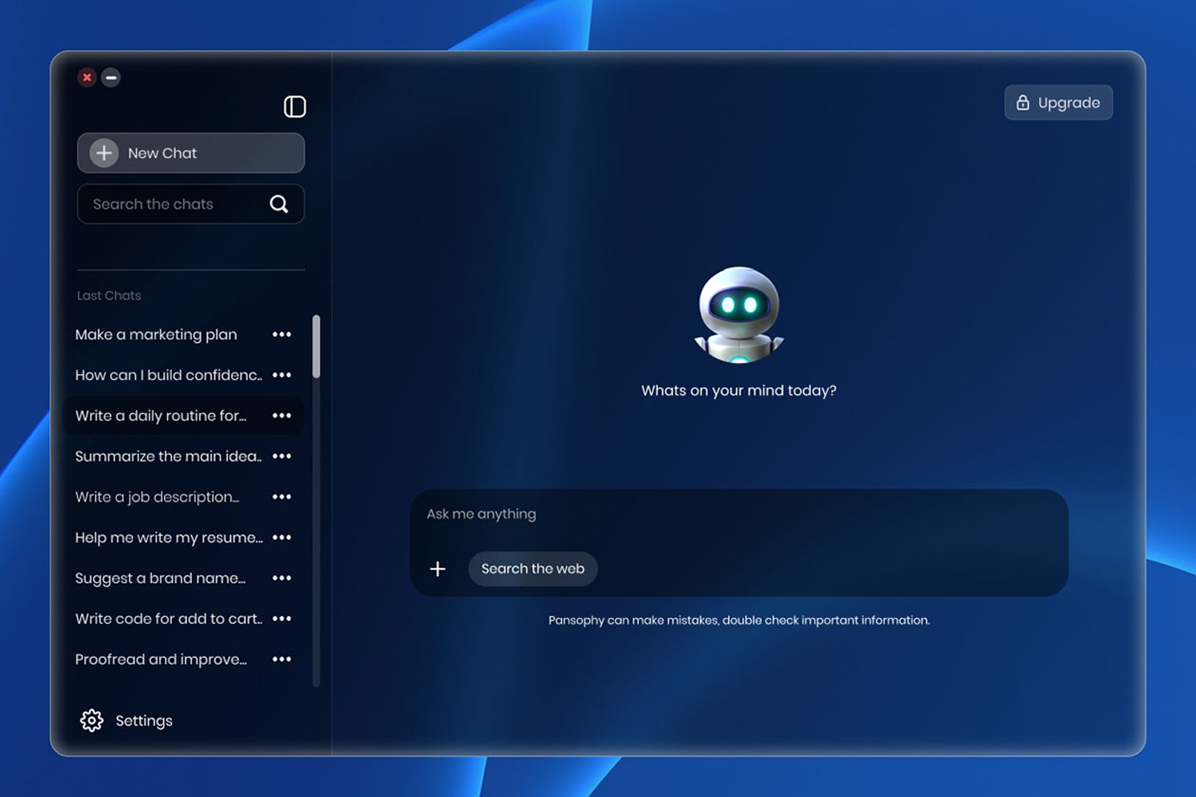Toggle Search the web mode
Image resolution: width=1196 pixels, height=797 pixels.
[532, 568]
